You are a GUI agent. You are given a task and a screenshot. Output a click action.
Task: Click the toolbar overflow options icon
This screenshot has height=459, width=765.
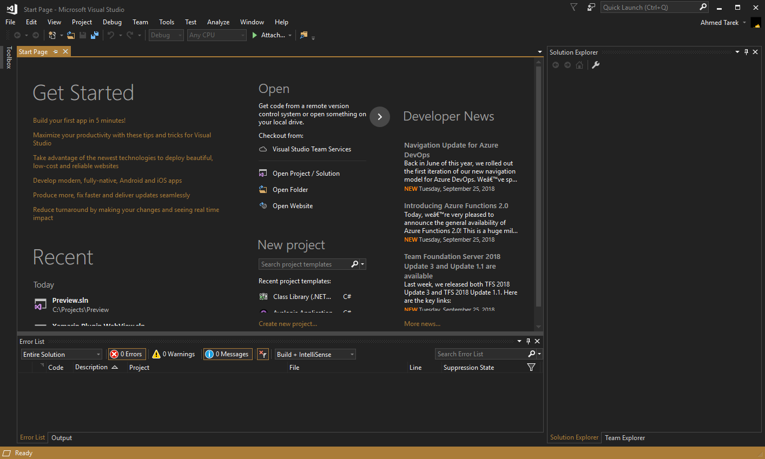click(313, 37)
